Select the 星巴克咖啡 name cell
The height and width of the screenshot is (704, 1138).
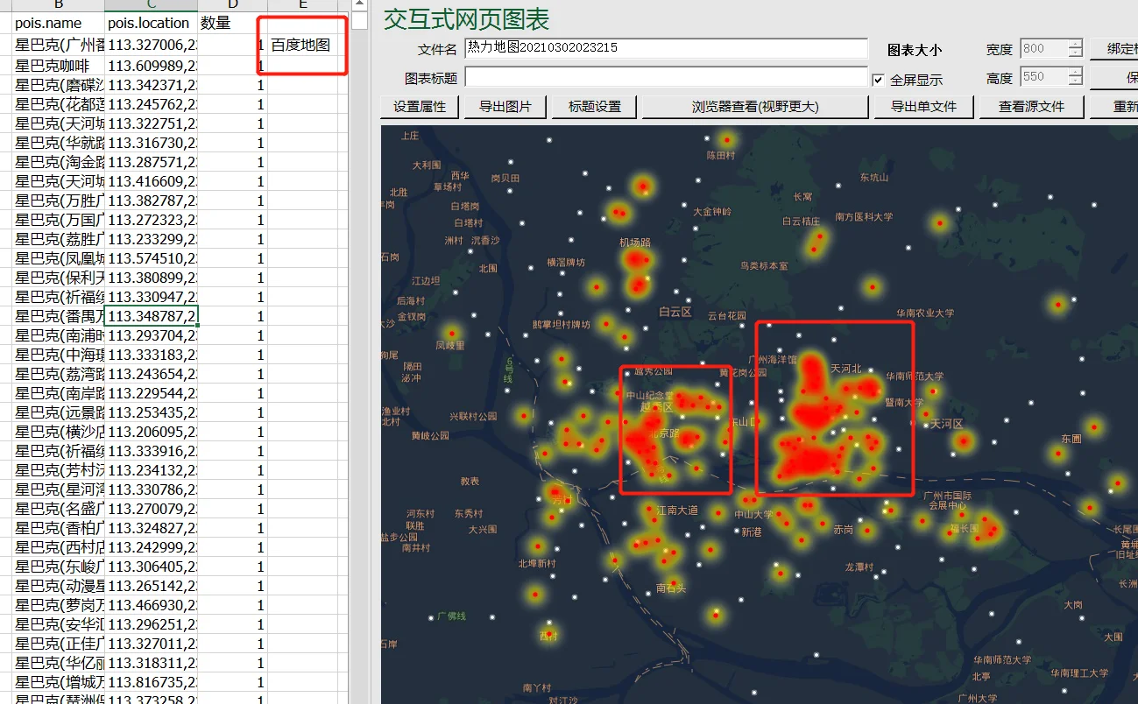[58, 66]
